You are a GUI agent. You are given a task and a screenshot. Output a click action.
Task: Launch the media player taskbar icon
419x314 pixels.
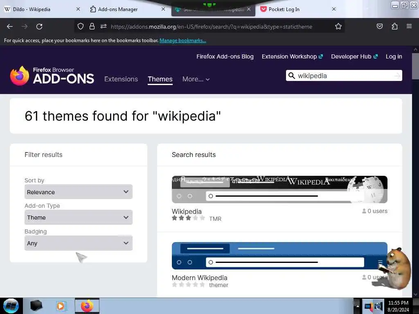point(61,306)
